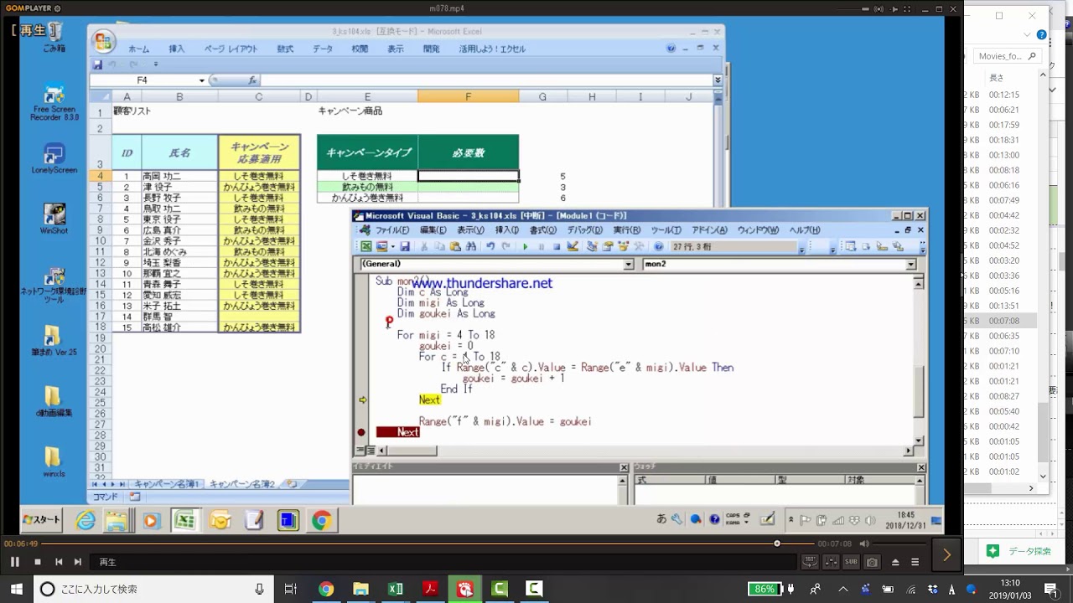This screenshot has height=603, width=1073.
Task: Expand the Excel Name Box dropdown arrow
Action: point(202,80)
